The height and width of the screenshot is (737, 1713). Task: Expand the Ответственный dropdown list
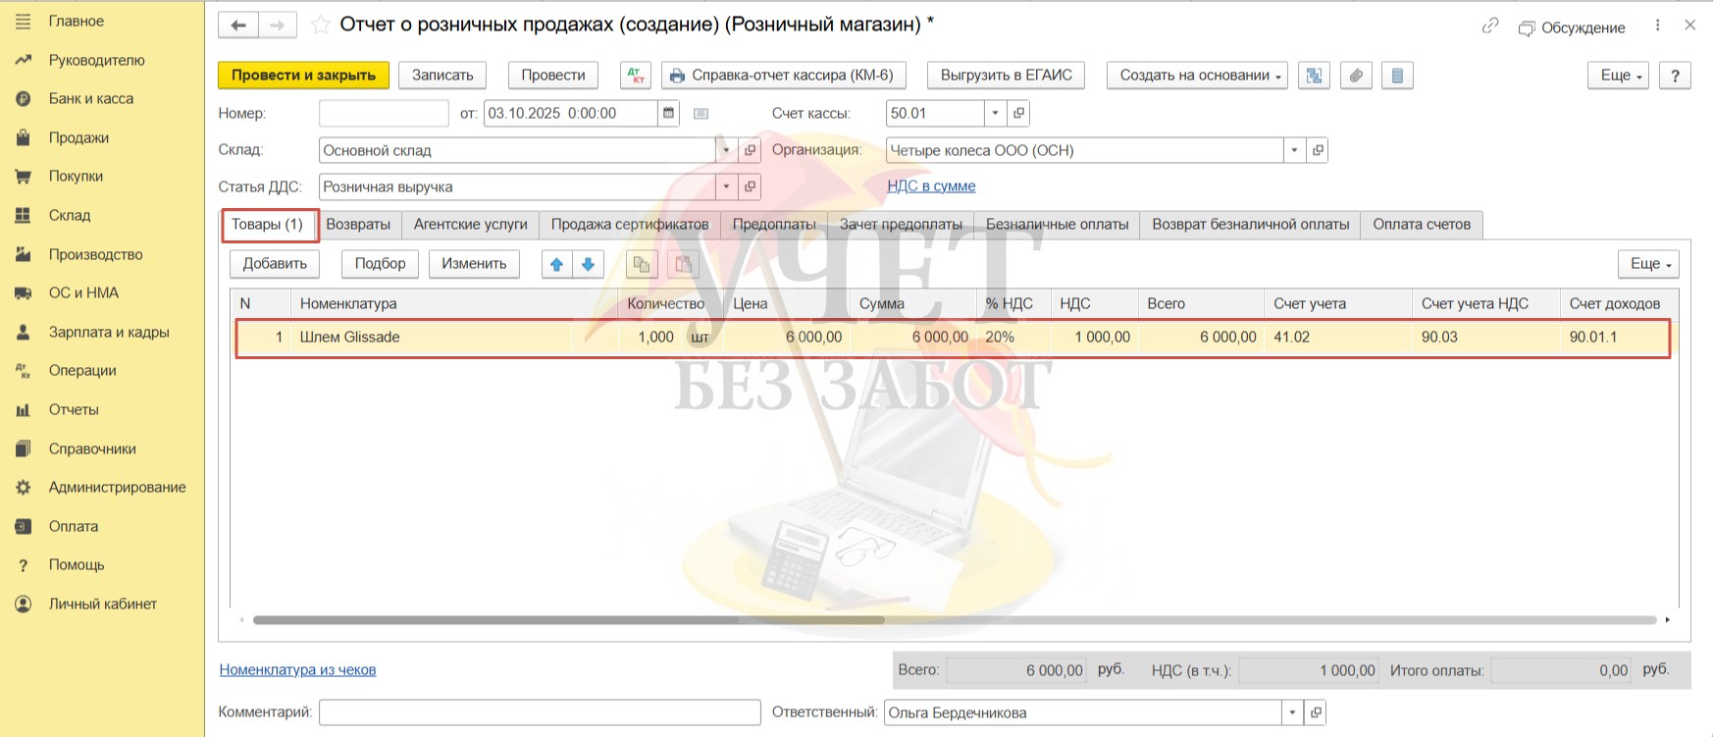(1292, 712)
